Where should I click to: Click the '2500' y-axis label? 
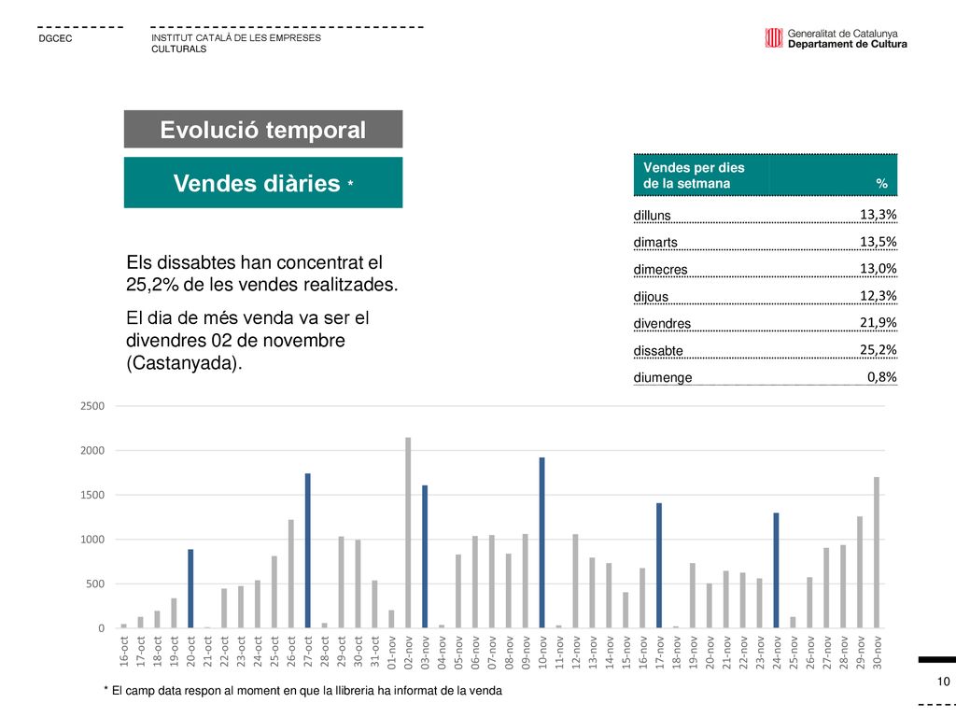(92, 406)
